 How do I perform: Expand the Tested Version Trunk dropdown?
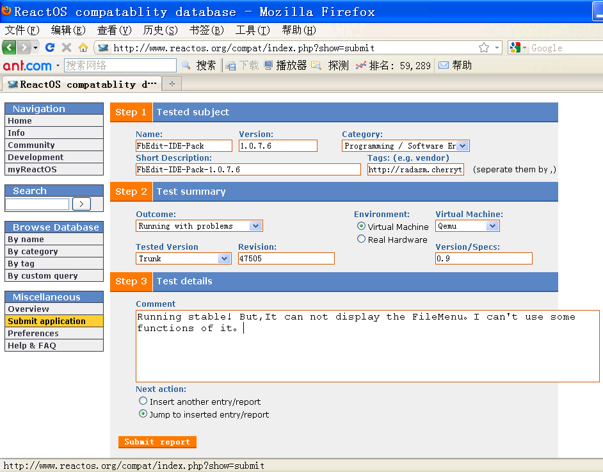(x=224, y=259)
